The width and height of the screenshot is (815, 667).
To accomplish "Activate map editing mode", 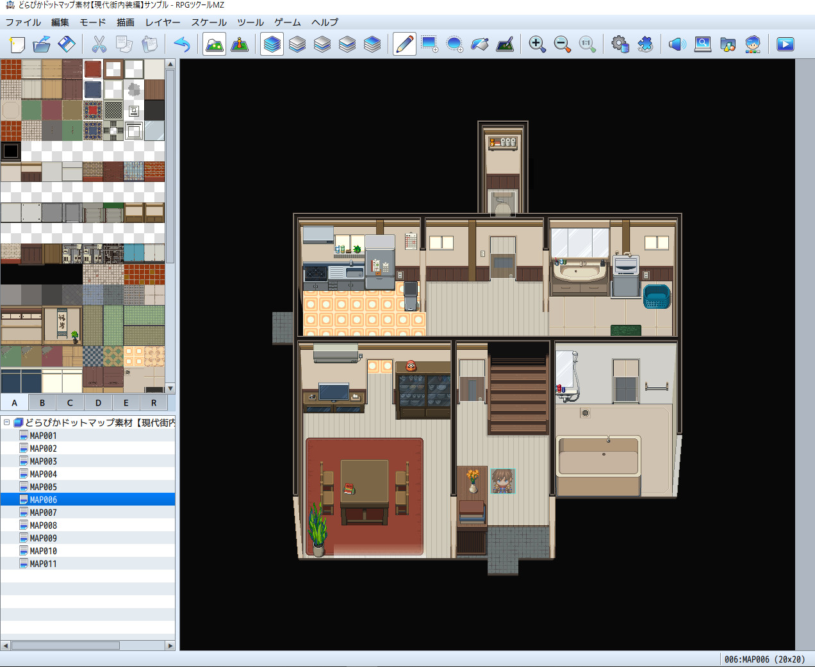I will (x=214, y=44).
